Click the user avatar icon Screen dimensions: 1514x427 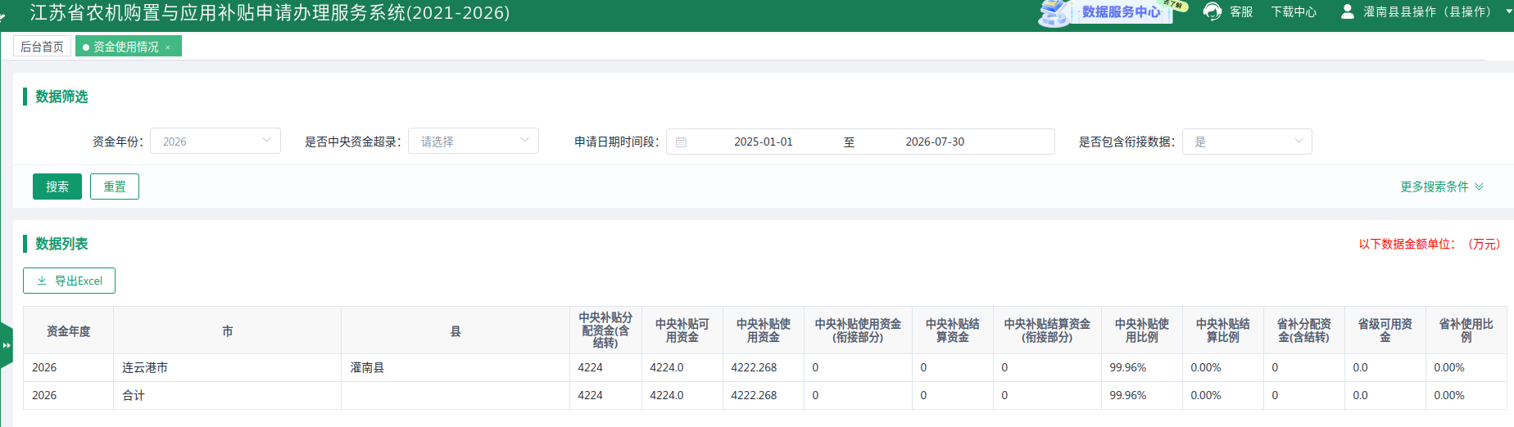1347,11
